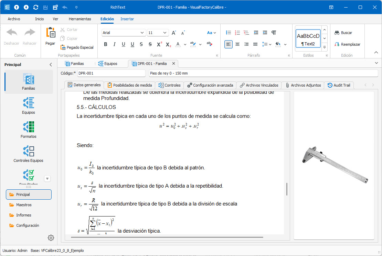Align text left

point(228,44)
